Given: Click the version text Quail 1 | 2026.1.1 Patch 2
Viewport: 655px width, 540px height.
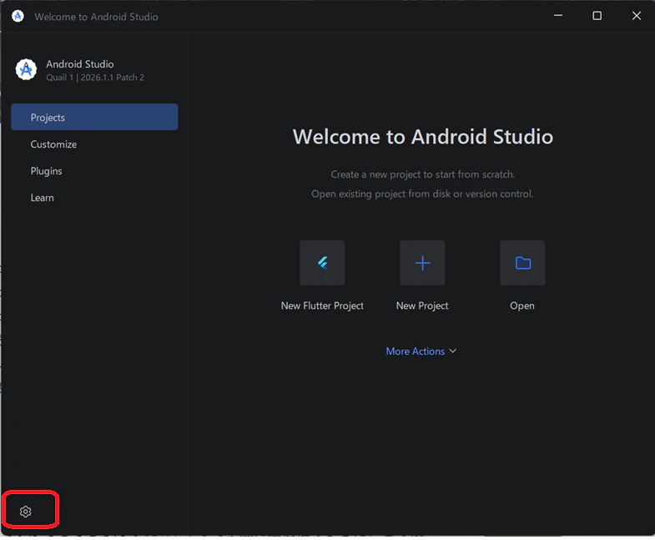Looking at the screenshot, I should (x=95, y=78).
